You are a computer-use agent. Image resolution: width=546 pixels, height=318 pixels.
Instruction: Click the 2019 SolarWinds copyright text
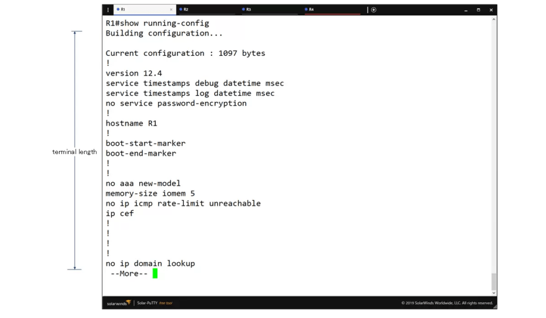pyautogui.click(x=448, y=303)
